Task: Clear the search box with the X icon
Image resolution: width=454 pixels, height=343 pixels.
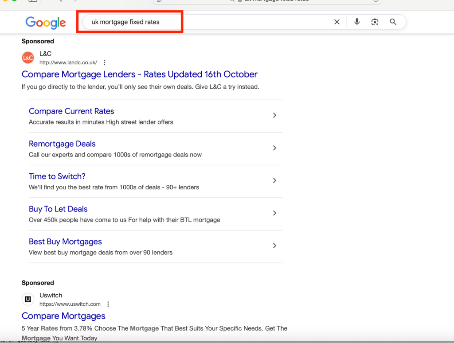Action: click(337, 22)
